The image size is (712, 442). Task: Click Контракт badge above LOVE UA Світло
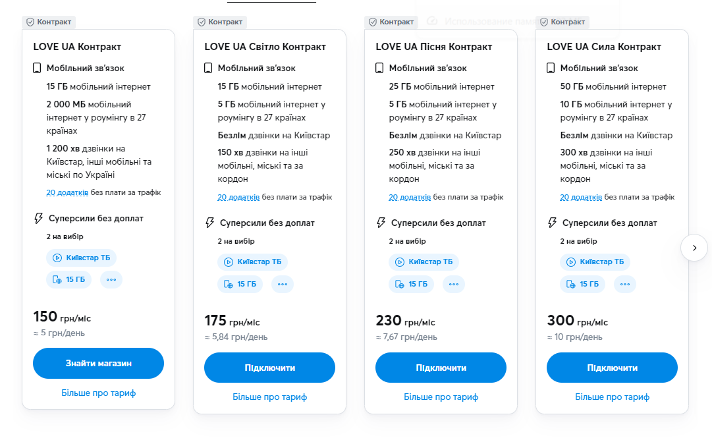point(220,22)
